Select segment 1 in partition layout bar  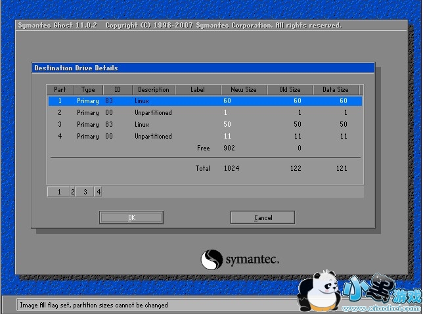coord(58,192)
